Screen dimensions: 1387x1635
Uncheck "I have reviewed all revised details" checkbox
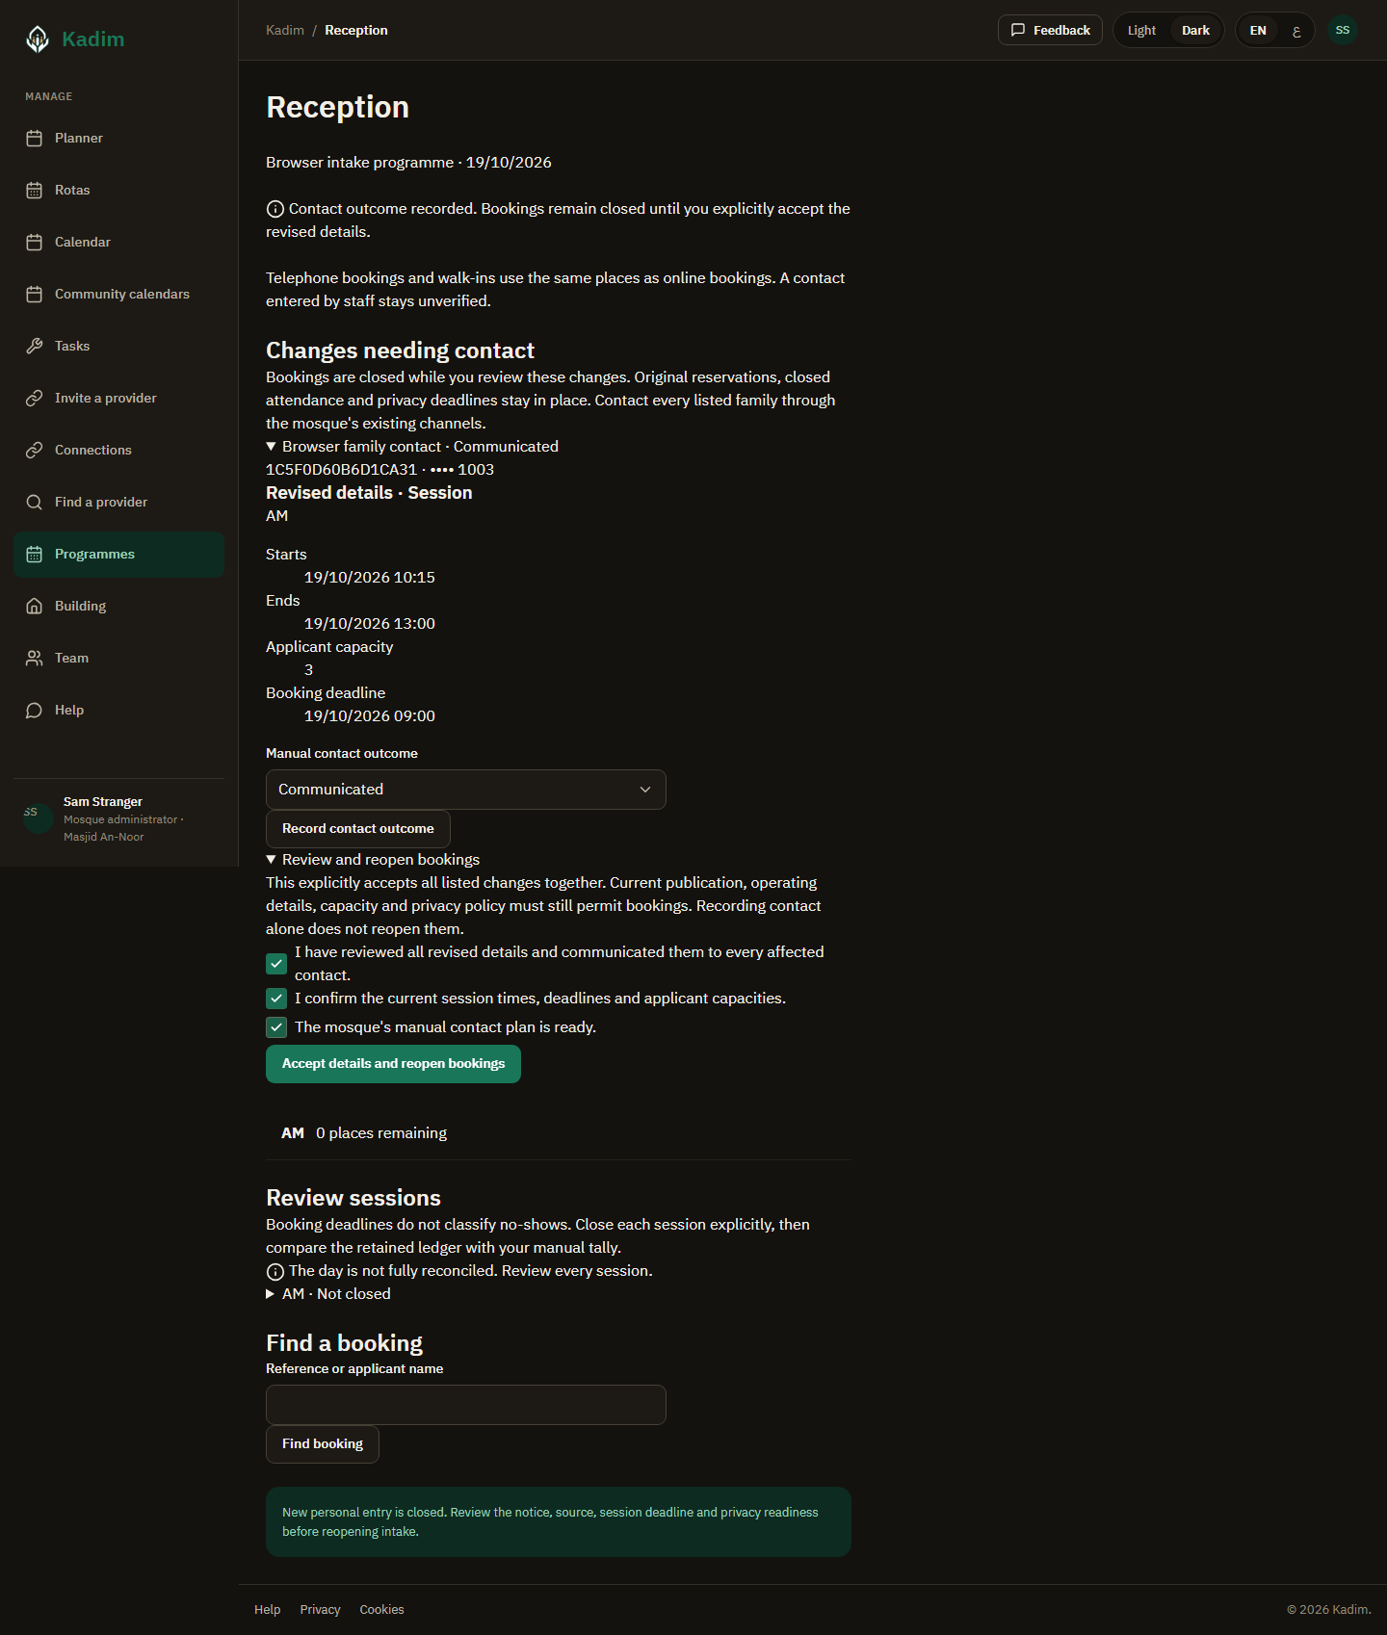pos(276,964)
